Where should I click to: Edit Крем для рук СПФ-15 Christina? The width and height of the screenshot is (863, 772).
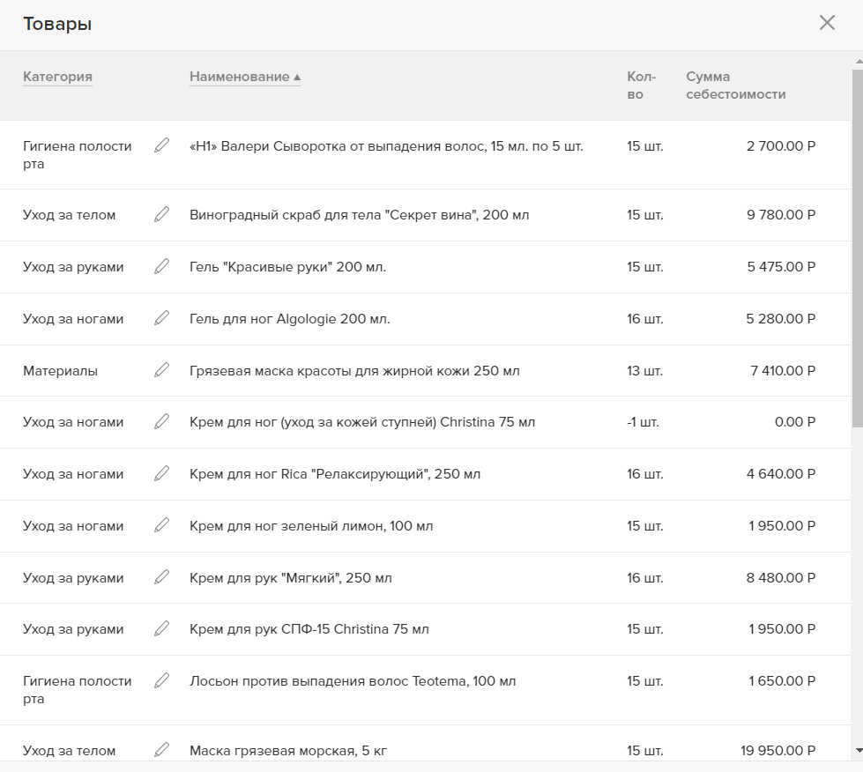pyautogui.click(x=162, y=628)
